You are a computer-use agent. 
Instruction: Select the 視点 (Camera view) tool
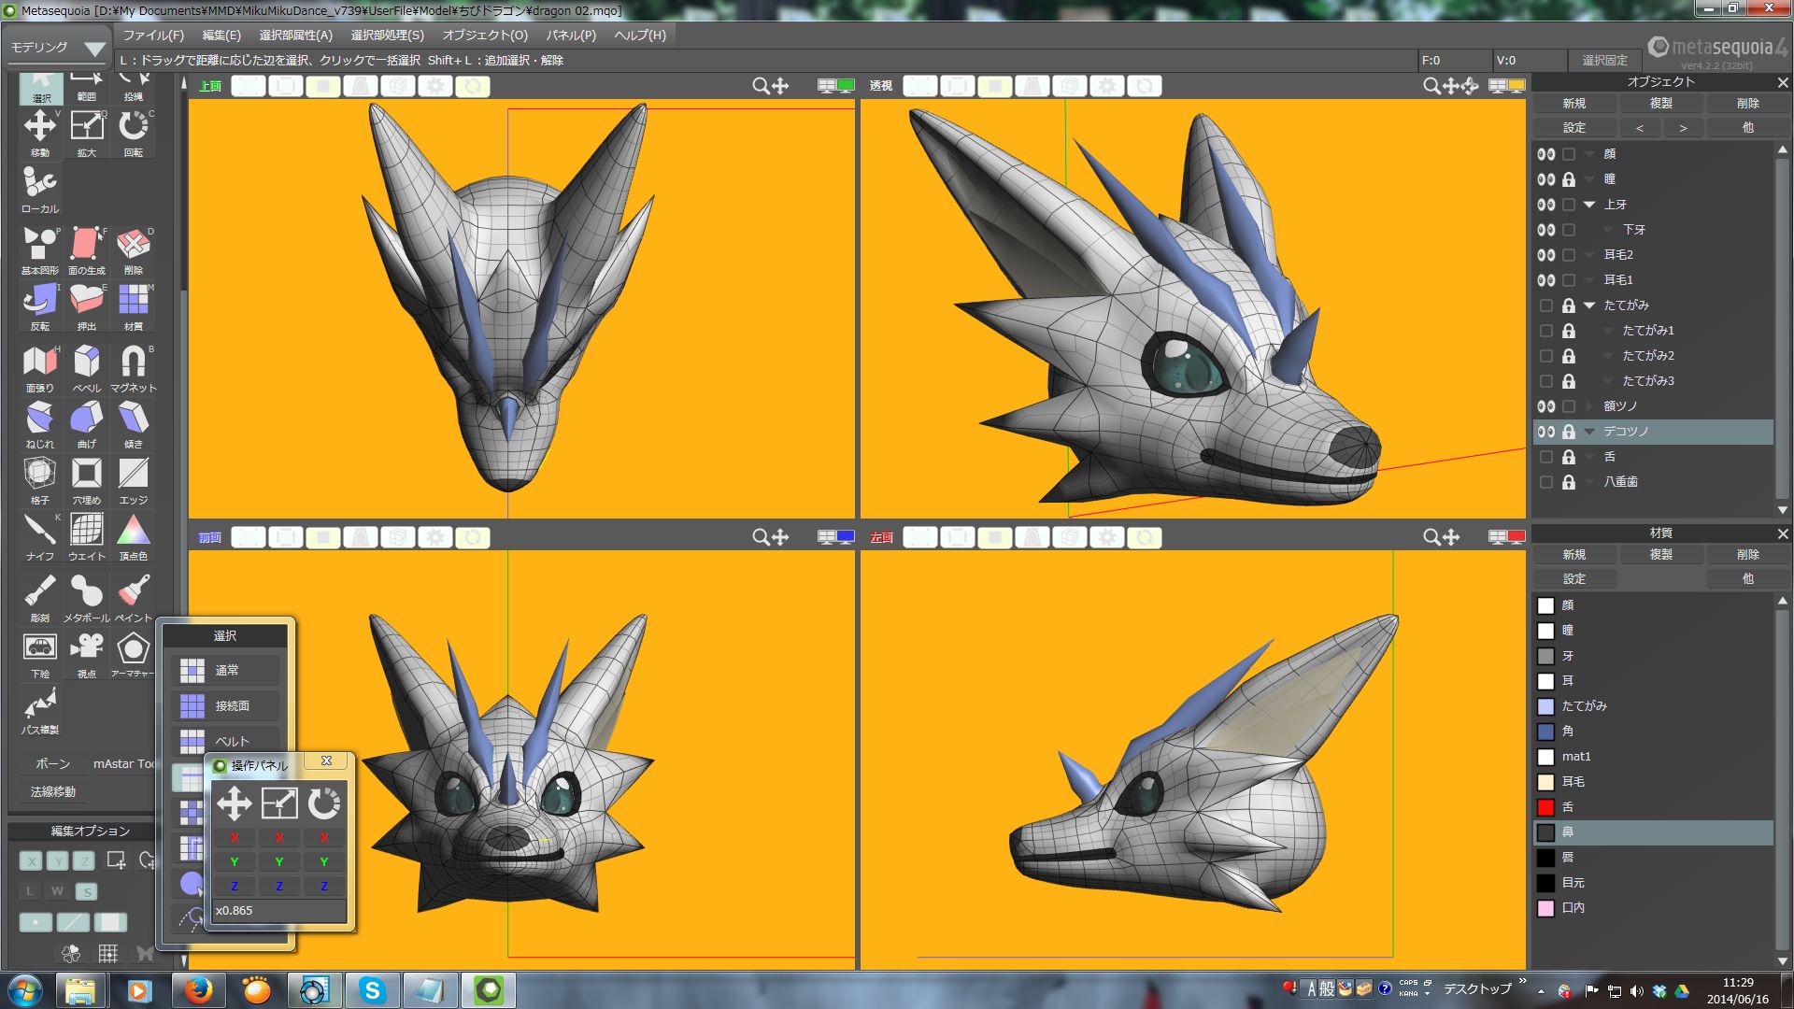[87, 654]
